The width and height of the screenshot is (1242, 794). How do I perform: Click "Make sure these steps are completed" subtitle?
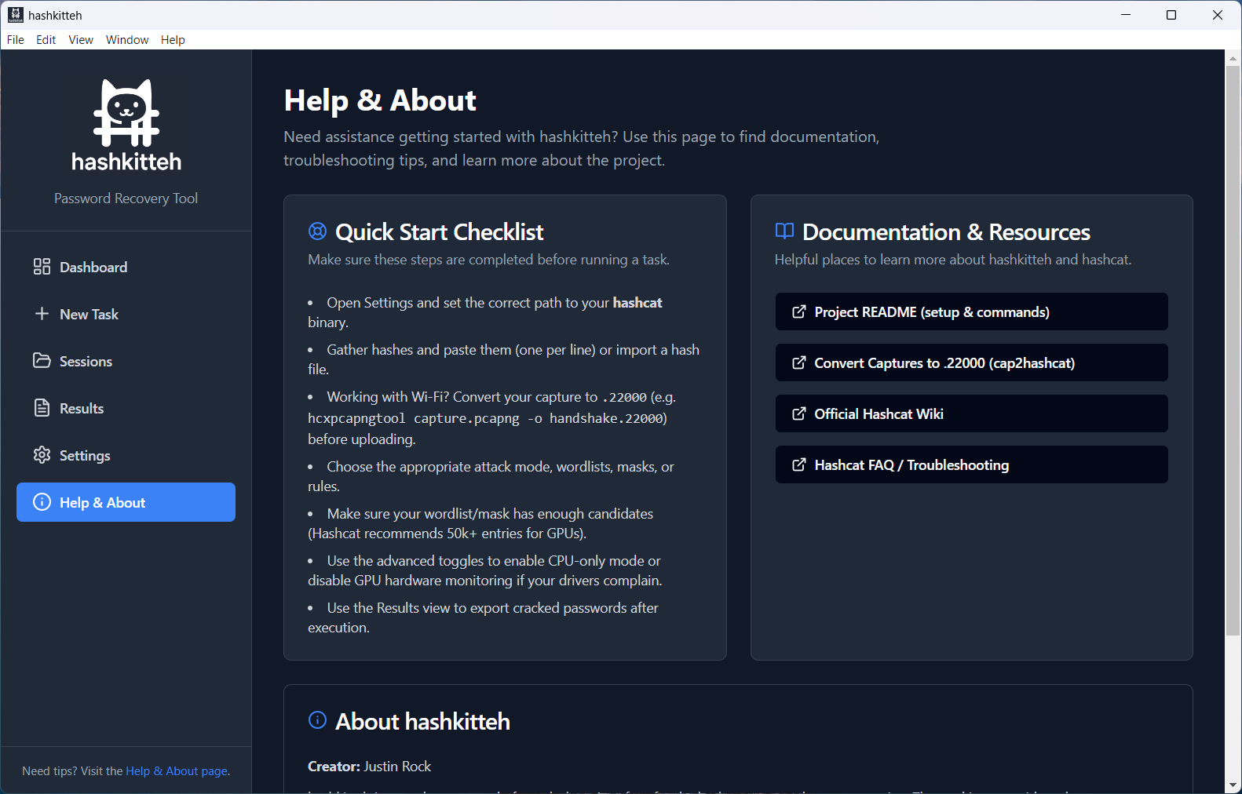(488, 260)
